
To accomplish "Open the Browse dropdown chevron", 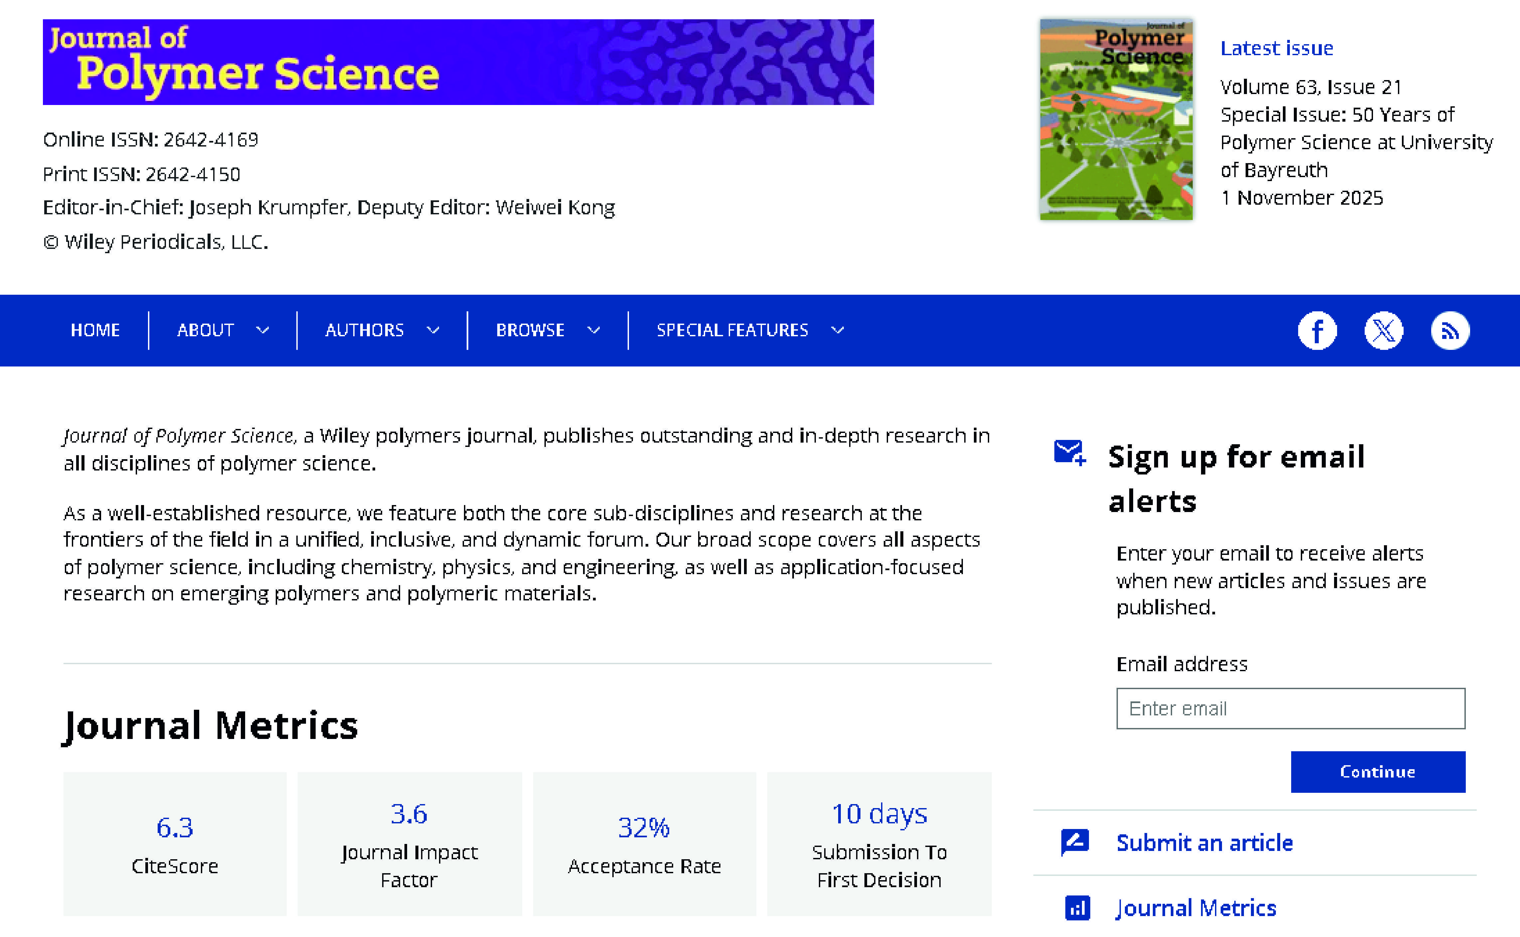I will (593, 330).
